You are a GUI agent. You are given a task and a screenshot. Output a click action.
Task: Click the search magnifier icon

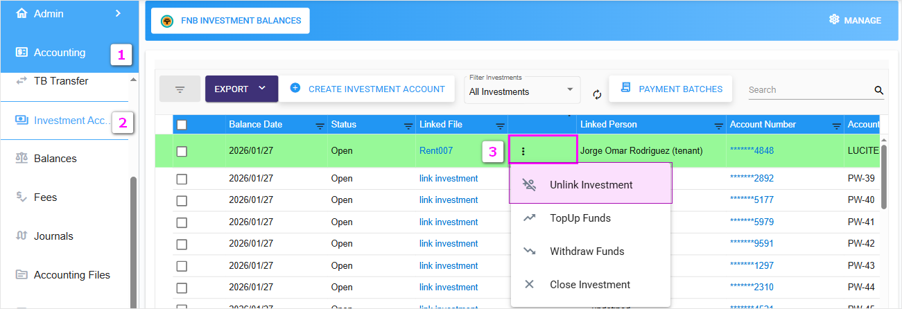pos(878,90)
